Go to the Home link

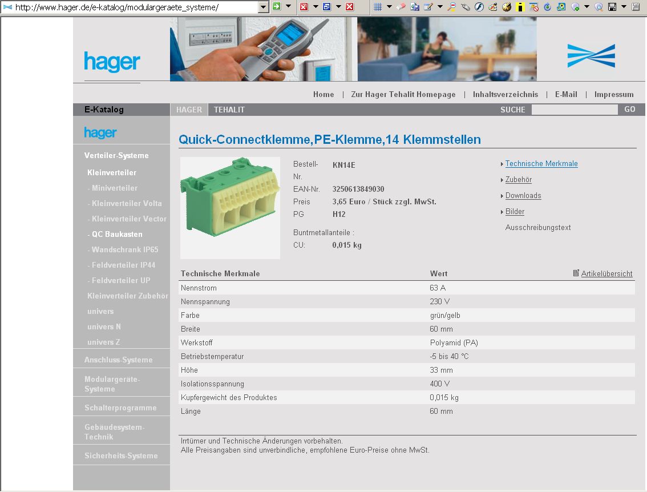[x=323, y=95]
